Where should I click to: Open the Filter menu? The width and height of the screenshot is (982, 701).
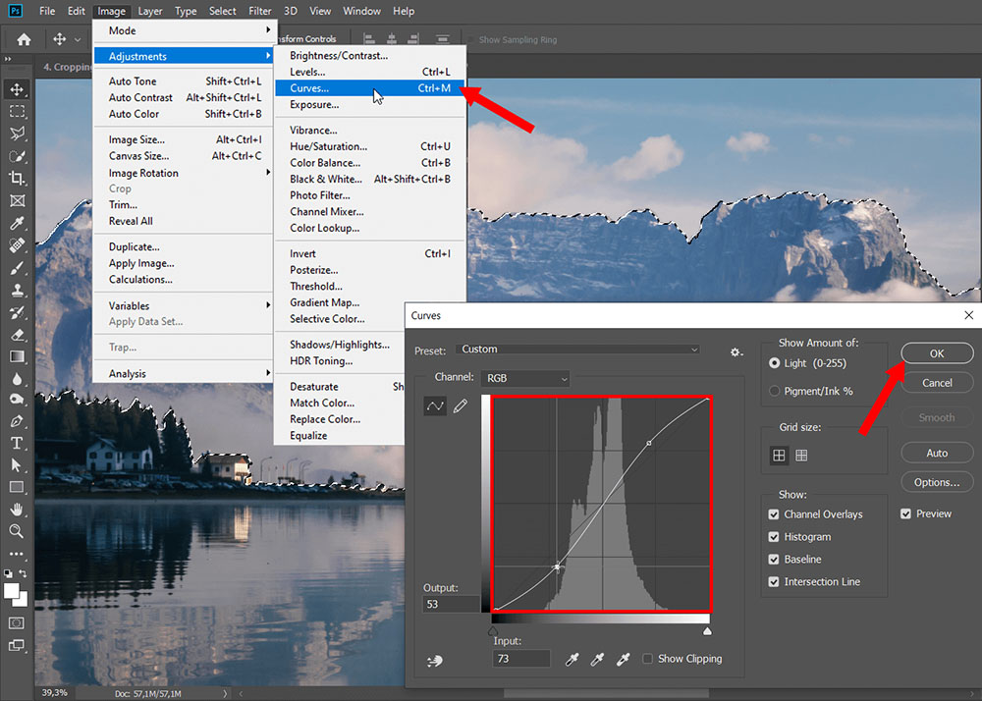(260, 11)
